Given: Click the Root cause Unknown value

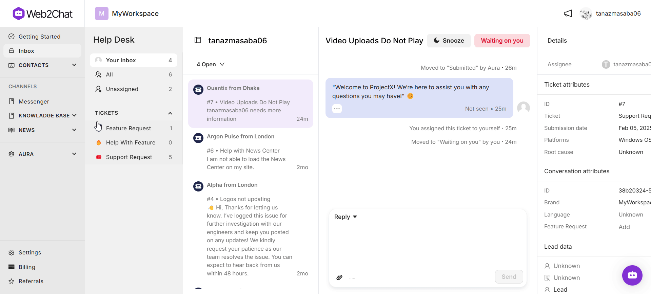Looking at the screenshot, I should pyautogui.click(x=631, y=152).
